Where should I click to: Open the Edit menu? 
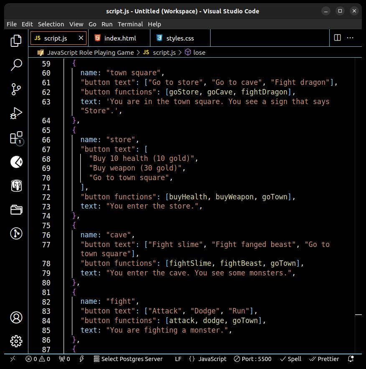click(x=27, y=24)
